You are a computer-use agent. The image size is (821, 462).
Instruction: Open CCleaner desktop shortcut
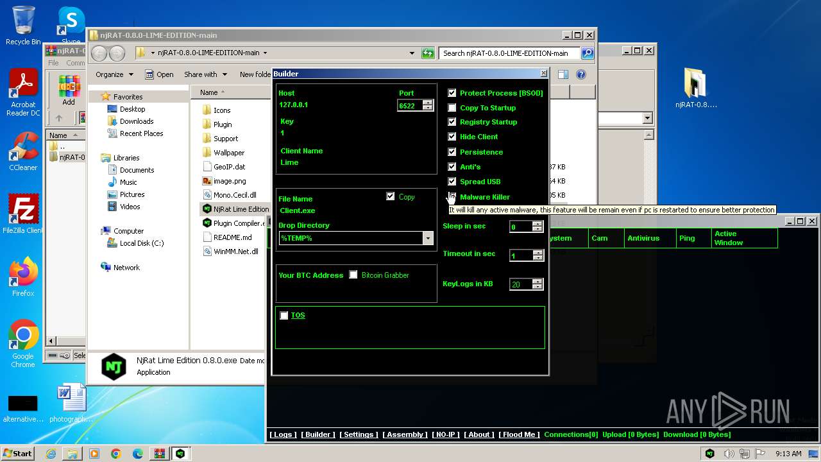[x=23, y=151]
